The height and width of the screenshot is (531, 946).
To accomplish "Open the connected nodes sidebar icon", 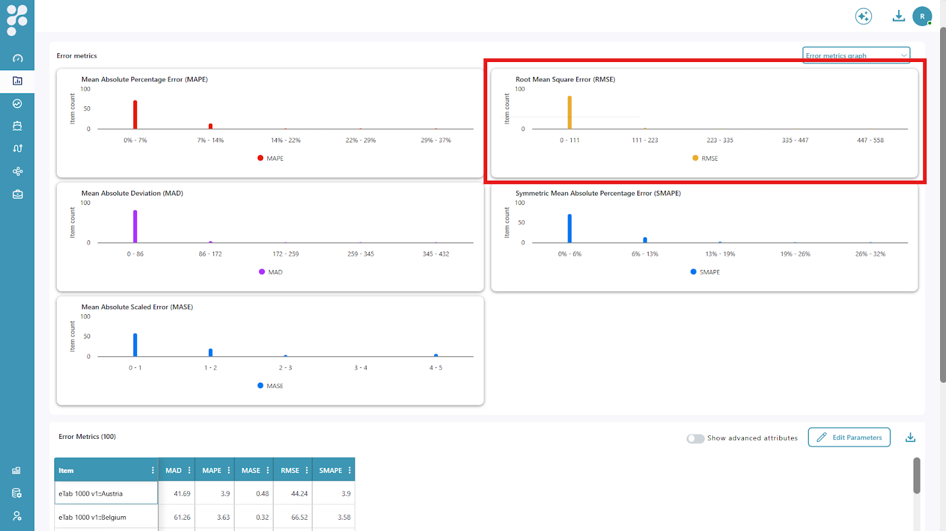I will [17, 171].
